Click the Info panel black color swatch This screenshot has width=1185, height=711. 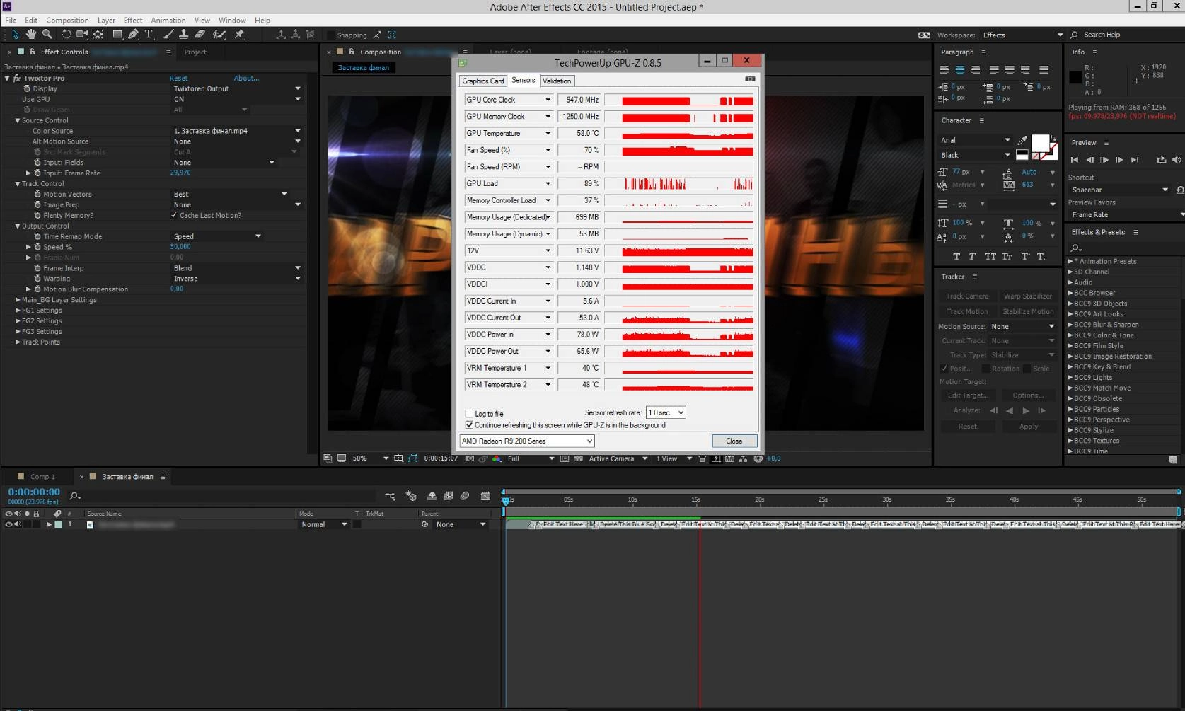click(x=1075, y=77)
